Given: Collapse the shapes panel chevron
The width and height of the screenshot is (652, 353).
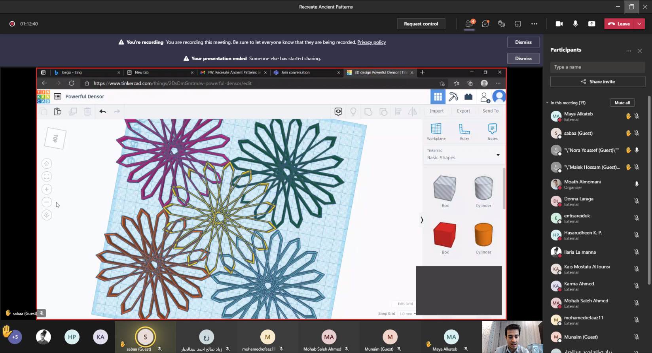Looking at the screenshot, I should tap(422, 220).
